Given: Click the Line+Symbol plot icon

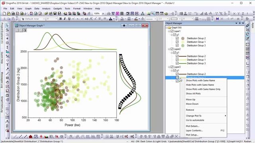Looking at the screenshot, I should point(25,137).
